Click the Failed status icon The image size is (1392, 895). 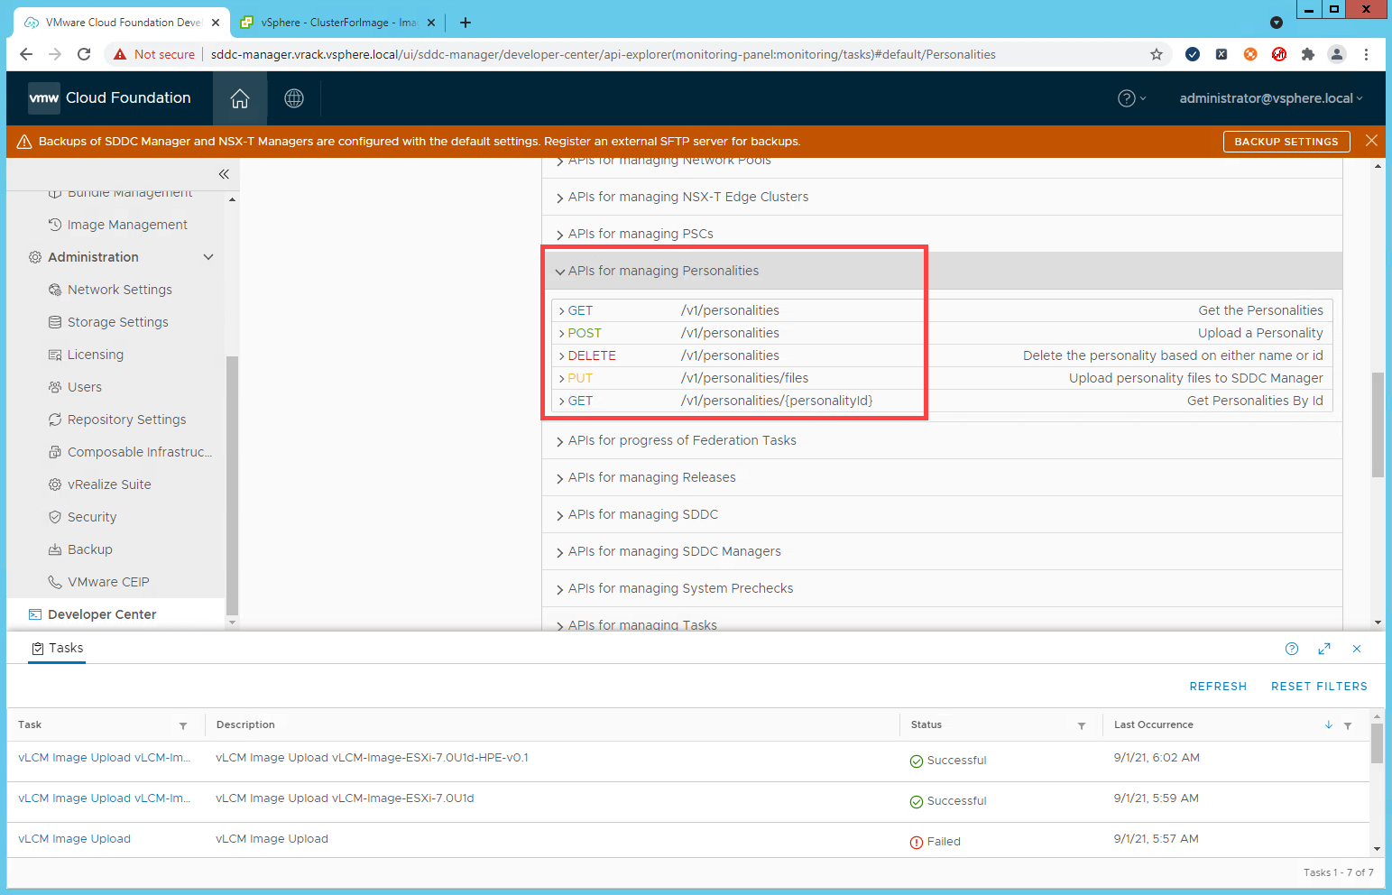point(917,842)
